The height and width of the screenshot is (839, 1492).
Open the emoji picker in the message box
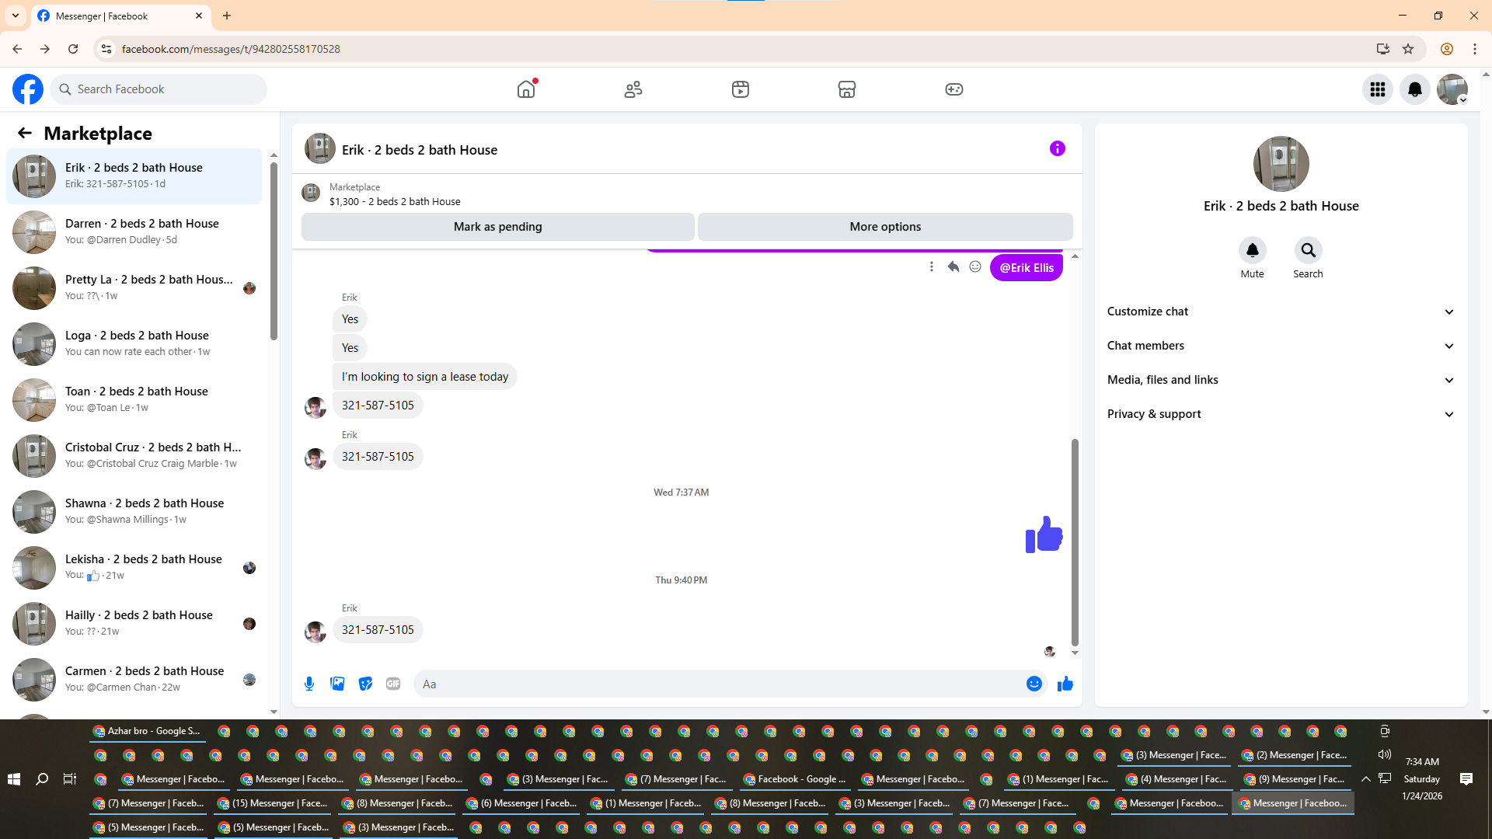point(1034,684)
